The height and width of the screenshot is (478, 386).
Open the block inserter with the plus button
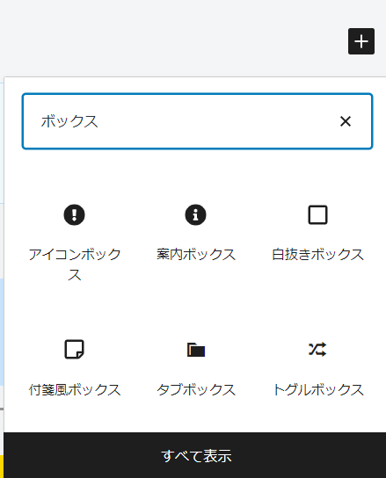coord(361,41)
